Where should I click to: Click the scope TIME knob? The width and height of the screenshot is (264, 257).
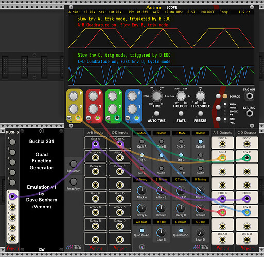[156, 96]
